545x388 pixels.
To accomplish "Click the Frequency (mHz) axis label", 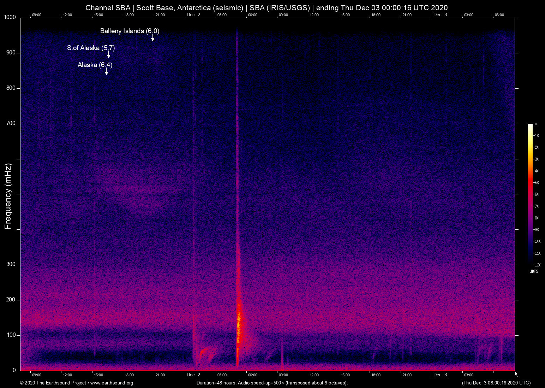I will pos(8,196).
